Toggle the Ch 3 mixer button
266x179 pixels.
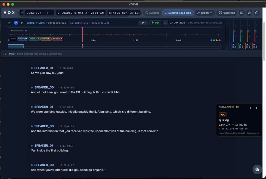[248, 46]
